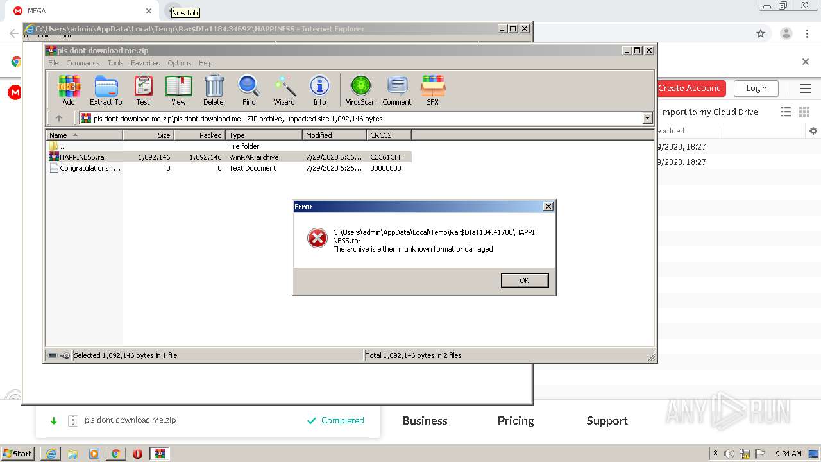821x462 pixels.
Task: Expand the archive path dropdown
Action: (647, 118)
